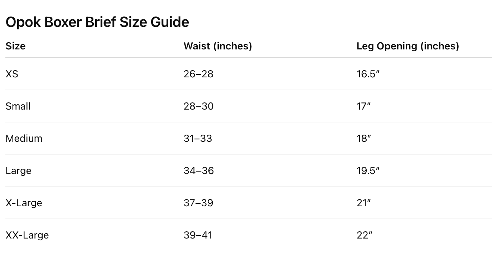
Task: Select the XS size row label
Action: pyautogui.click(x=12, y=74)
